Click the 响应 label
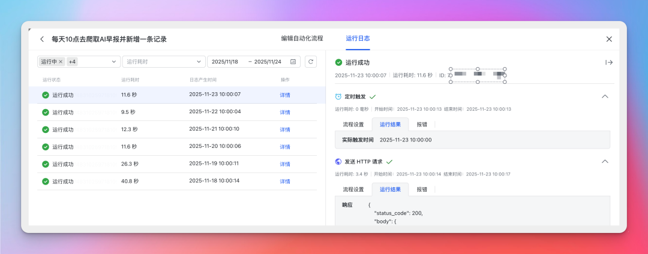This screenshot has width=648, height=254. click(x=347, y=205)
